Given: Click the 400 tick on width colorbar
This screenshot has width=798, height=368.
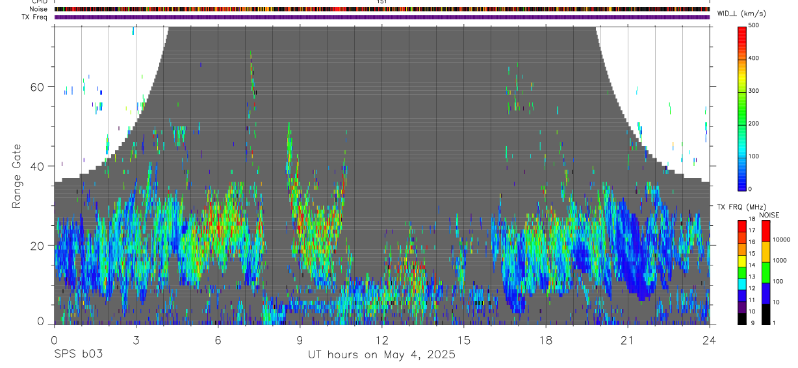Looking at the screenshot, I should 754,58.
